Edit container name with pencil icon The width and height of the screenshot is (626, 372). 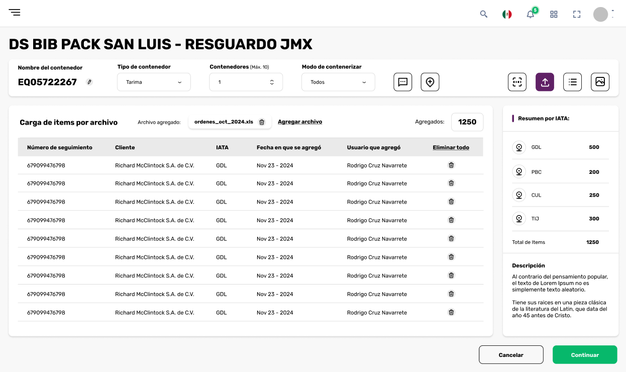click(89, 82)
